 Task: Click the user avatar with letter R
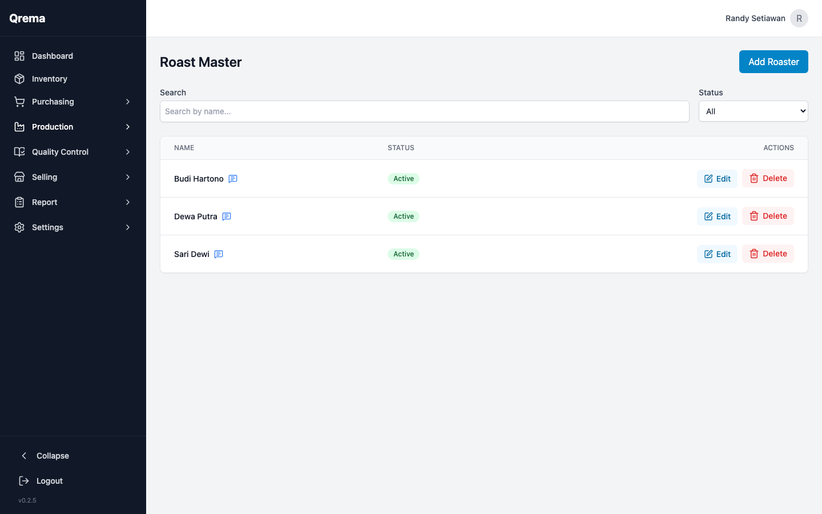tap(799, 18)
